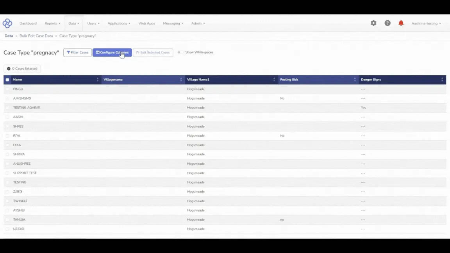450x253 pixels.
Task: Click the SUPPORT TEST name cell
Action: [25, 173]
